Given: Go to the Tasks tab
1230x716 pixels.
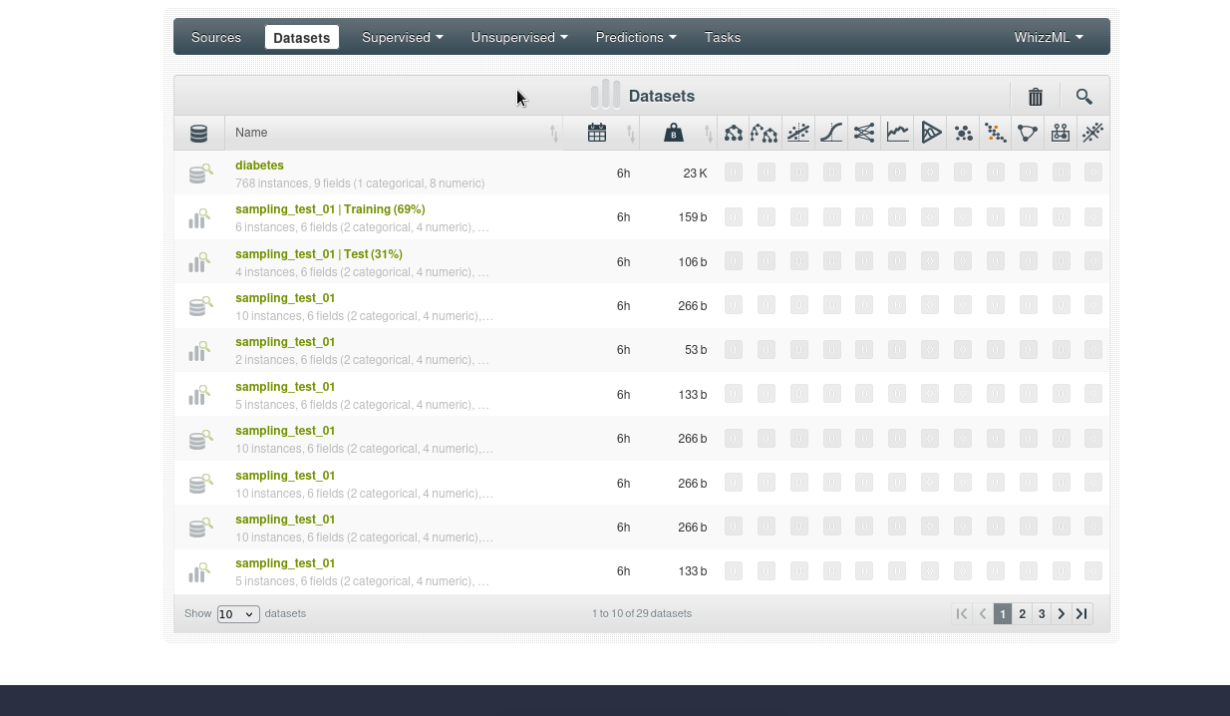Looking at the screenshot, I should point(723,37).
